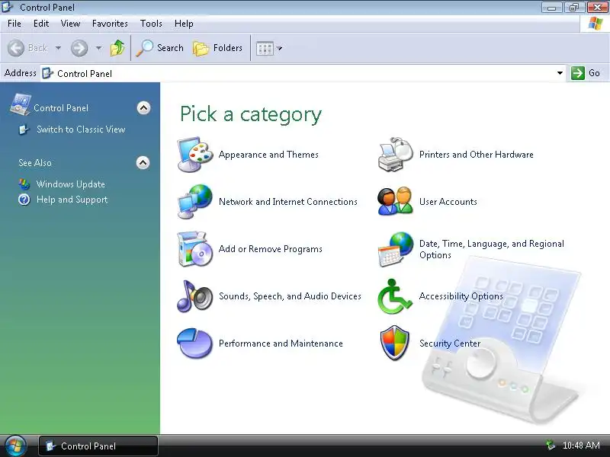Click the Switch to Classic View icon
Image resolution: width=610 pixels, height=457 pixels.
click(x=24, y=129)
